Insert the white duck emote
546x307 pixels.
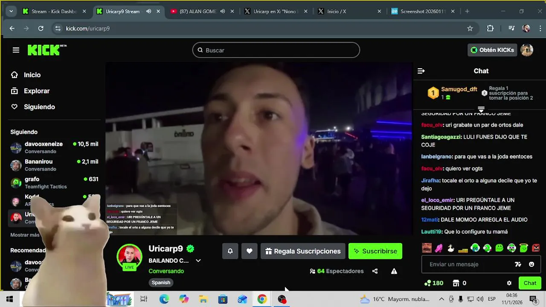(x=451, y=248)
